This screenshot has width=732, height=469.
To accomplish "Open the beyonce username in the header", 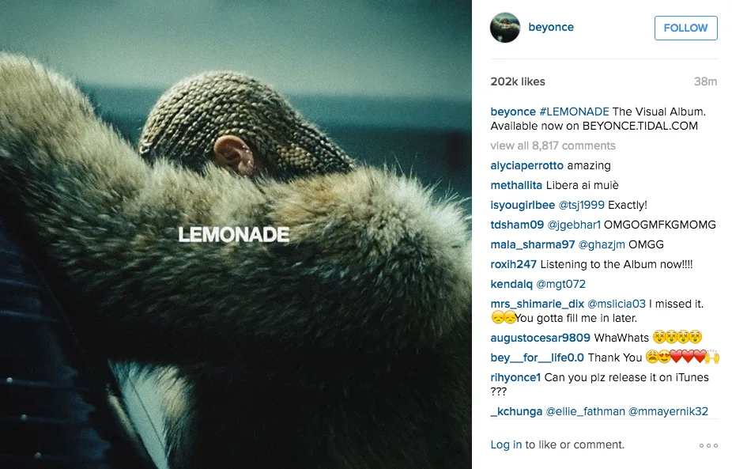I will 551,27.
